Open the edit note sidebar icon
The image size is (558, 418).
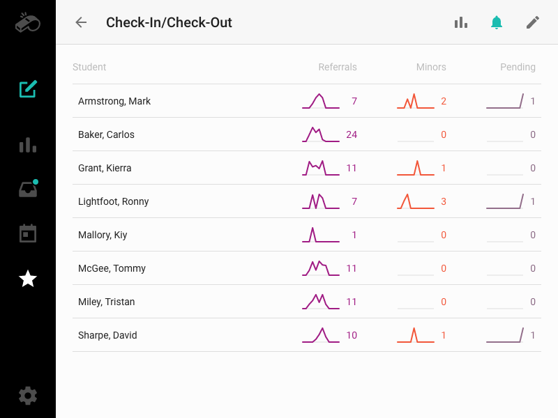[x=28, y=89]
